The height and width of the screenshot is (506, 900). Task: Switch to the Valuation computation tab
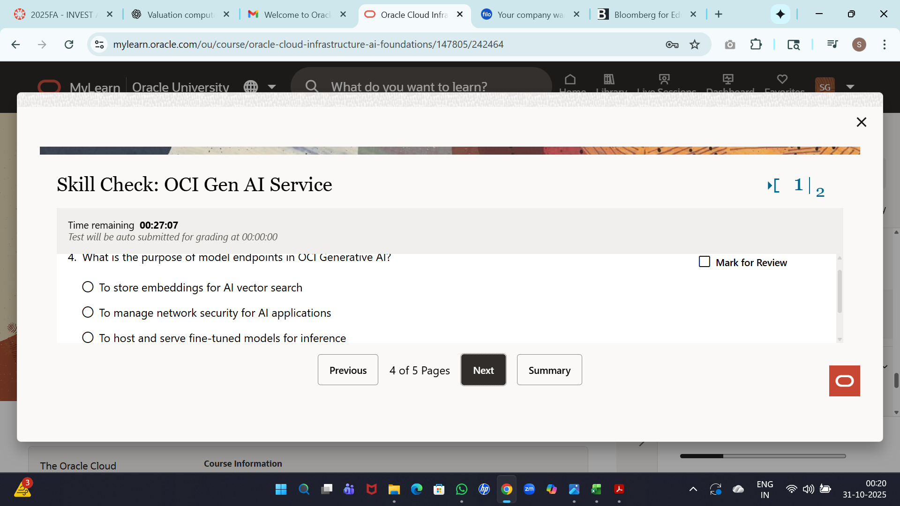pos(178,15)
